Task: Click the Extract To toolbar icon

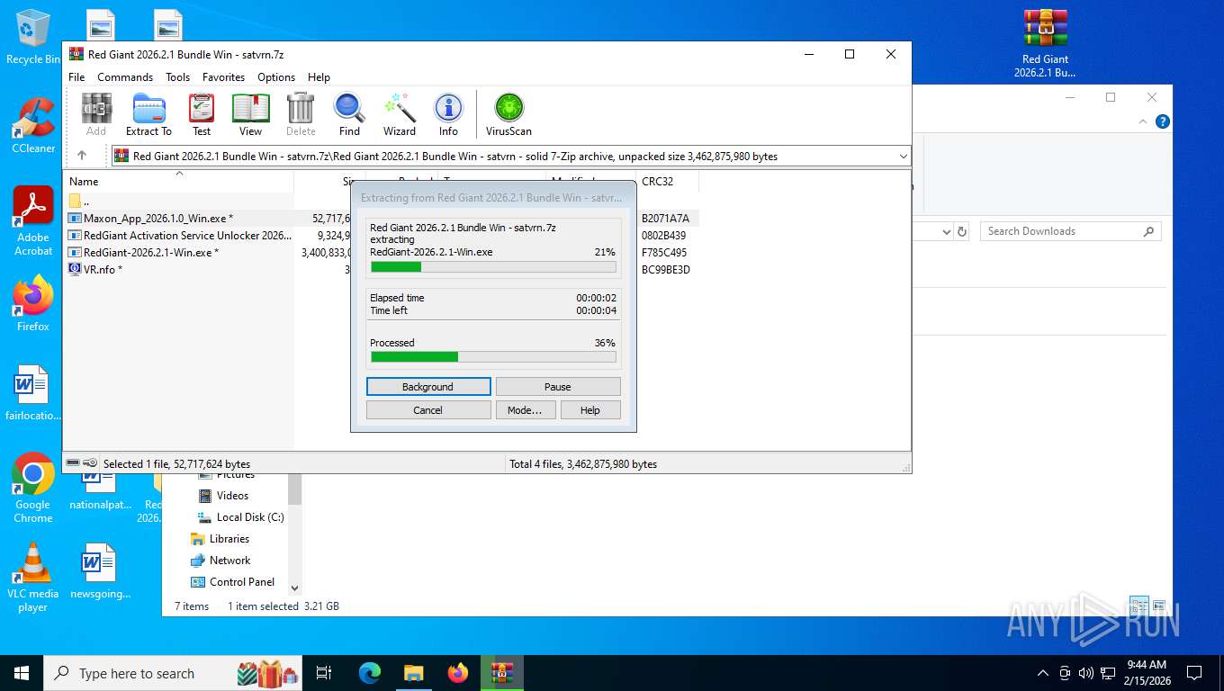Action: pos(148,114)
